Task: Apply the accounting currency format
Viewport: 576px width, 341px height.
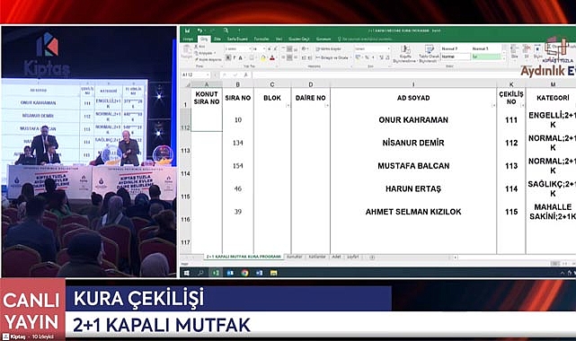Action: pos(358,57)
